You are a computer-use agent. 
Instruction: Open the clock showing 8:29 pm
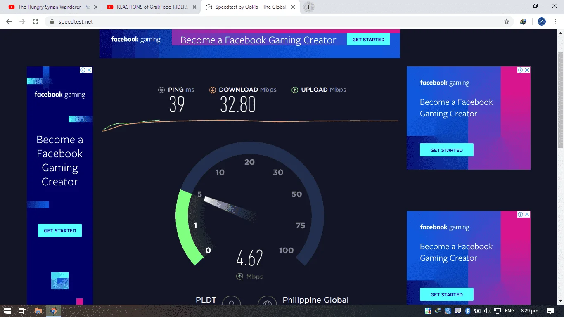(529, 311)
